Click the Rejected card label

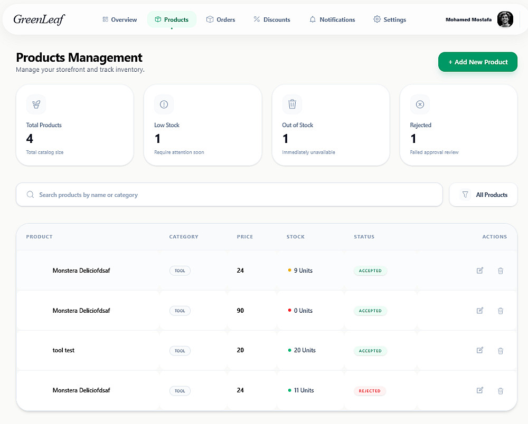coord(421,125)
